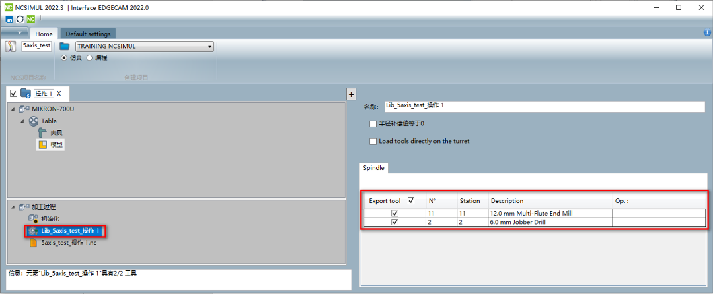The height and width of the screenshot is (294, 713).
Task: Select the Spindle tab
Action: tap(374, 168)
